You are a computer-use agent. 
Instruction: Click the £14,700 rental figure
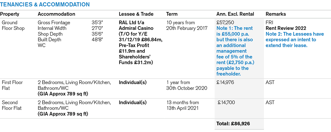[x=227, y=103]
